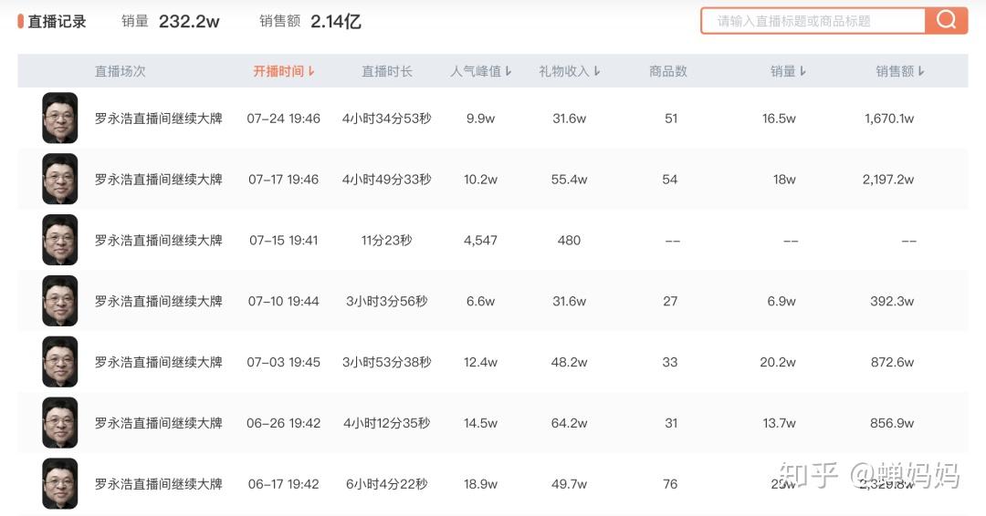Image resolution: width=986 pixels, height=516 pixels.
Task: Open the 06-17 livestream title link
Action: click(x=159, y=484)
